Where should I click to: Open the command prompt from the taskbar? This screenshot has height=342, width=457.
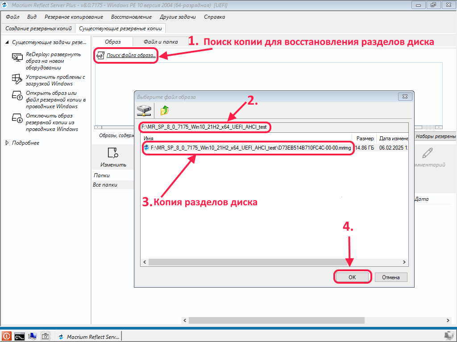point(19,336)
